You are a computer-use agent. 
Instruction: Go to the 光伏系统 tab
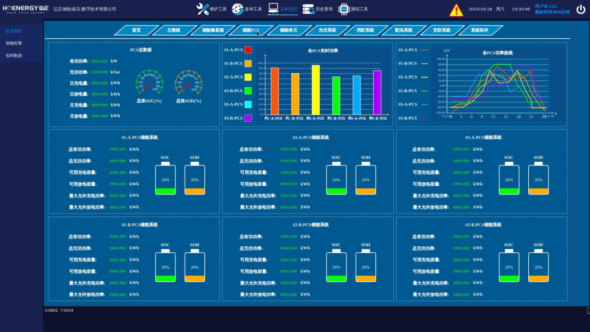pyautogui.click(x=327, y=30)
